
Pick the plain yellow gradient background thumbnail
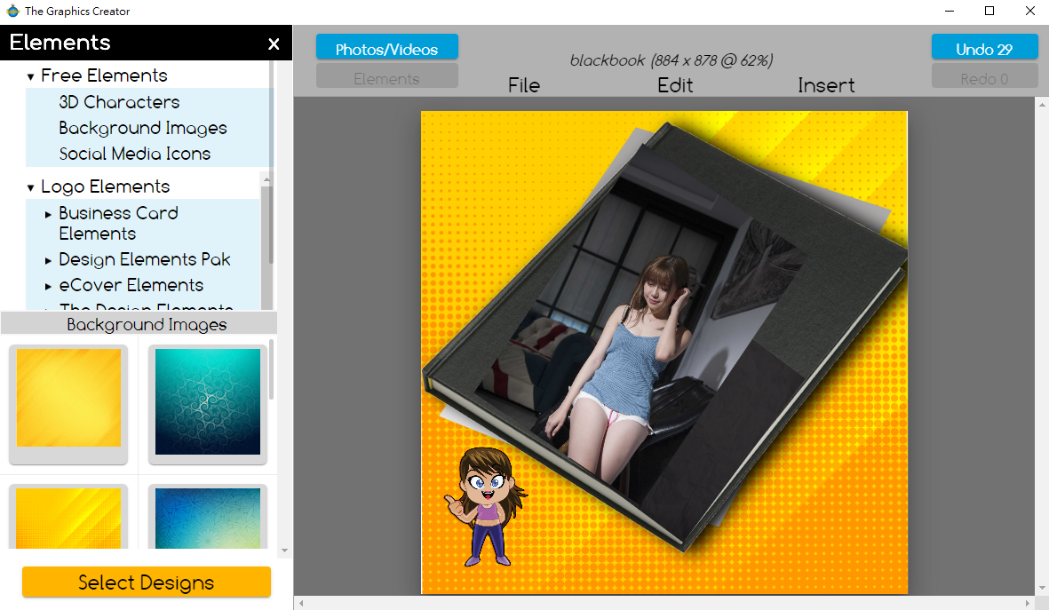click(68, 398)
